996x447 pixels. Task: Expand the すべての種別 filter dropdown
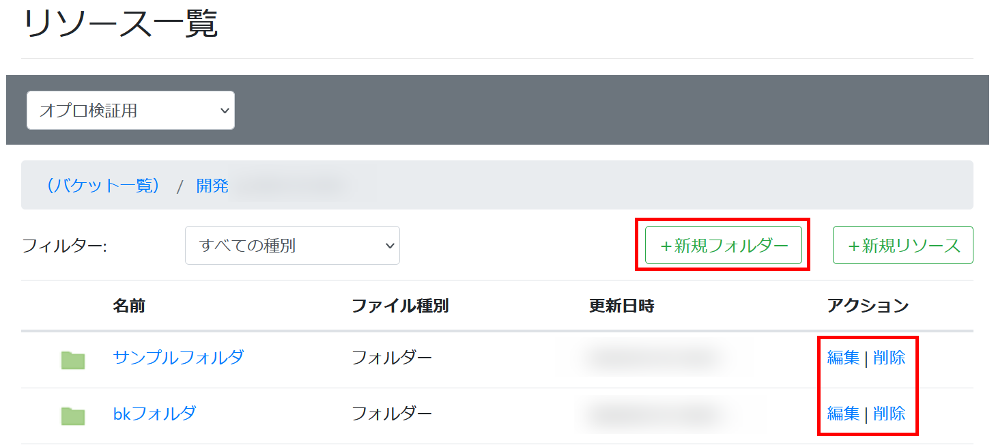[x=292, y=246]
